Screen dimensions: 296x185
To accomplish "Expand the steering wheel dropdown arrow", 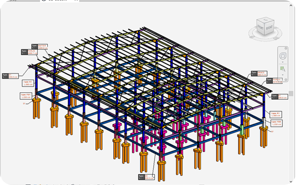I will (x=283, y=62).
